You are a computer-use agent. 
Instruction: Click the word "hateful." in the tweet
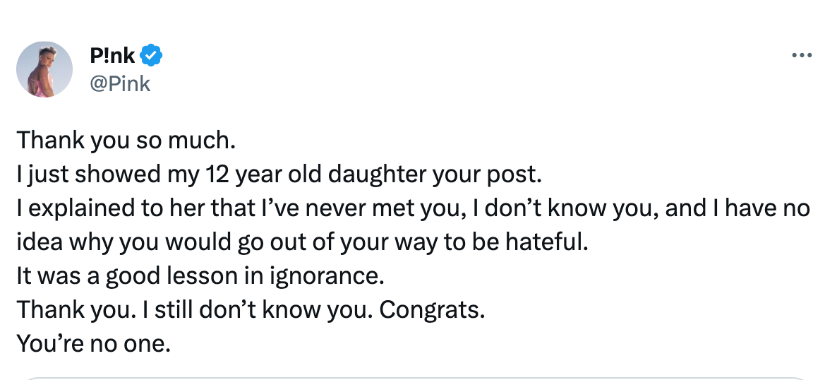pos(547,242)
